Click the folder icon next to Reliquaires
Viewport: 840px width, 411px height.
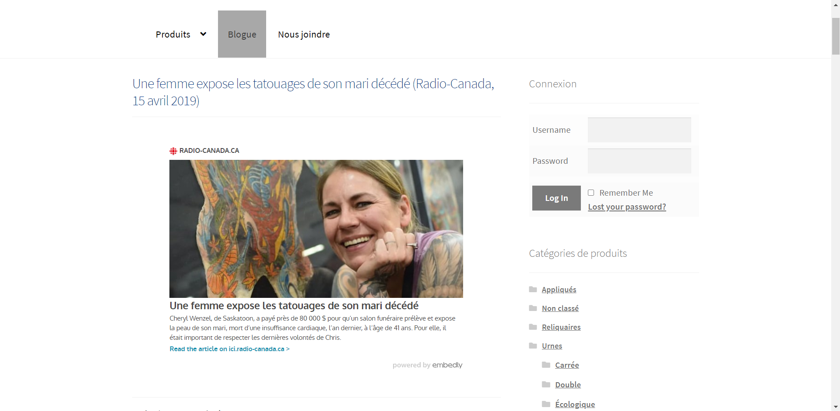[533, 327]
